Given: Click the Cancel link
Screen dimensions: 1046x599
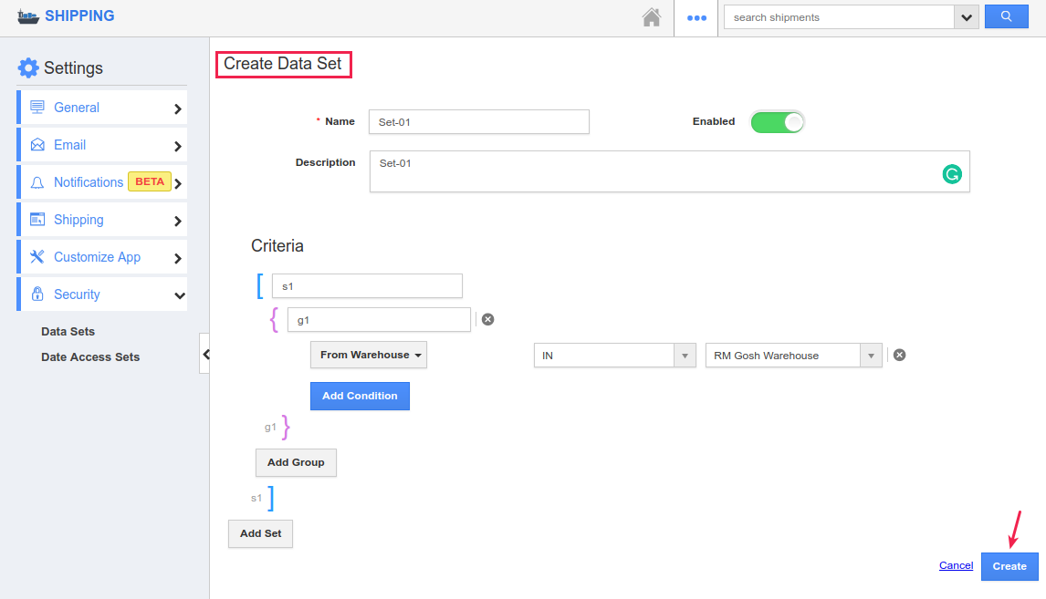Looking at the screenshot, I should pos(956,566).
